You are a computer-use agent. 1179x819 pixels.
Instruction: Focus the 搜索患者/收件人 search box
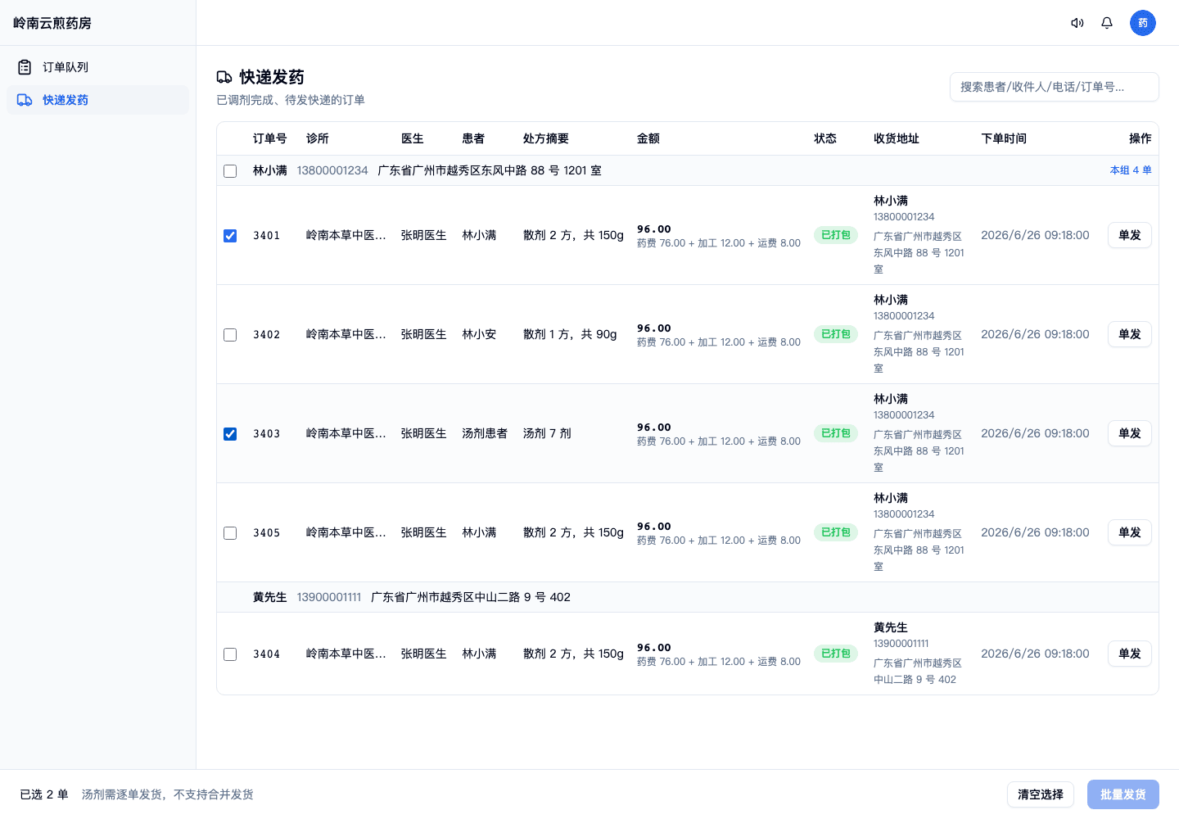[x=1055, y=87]
